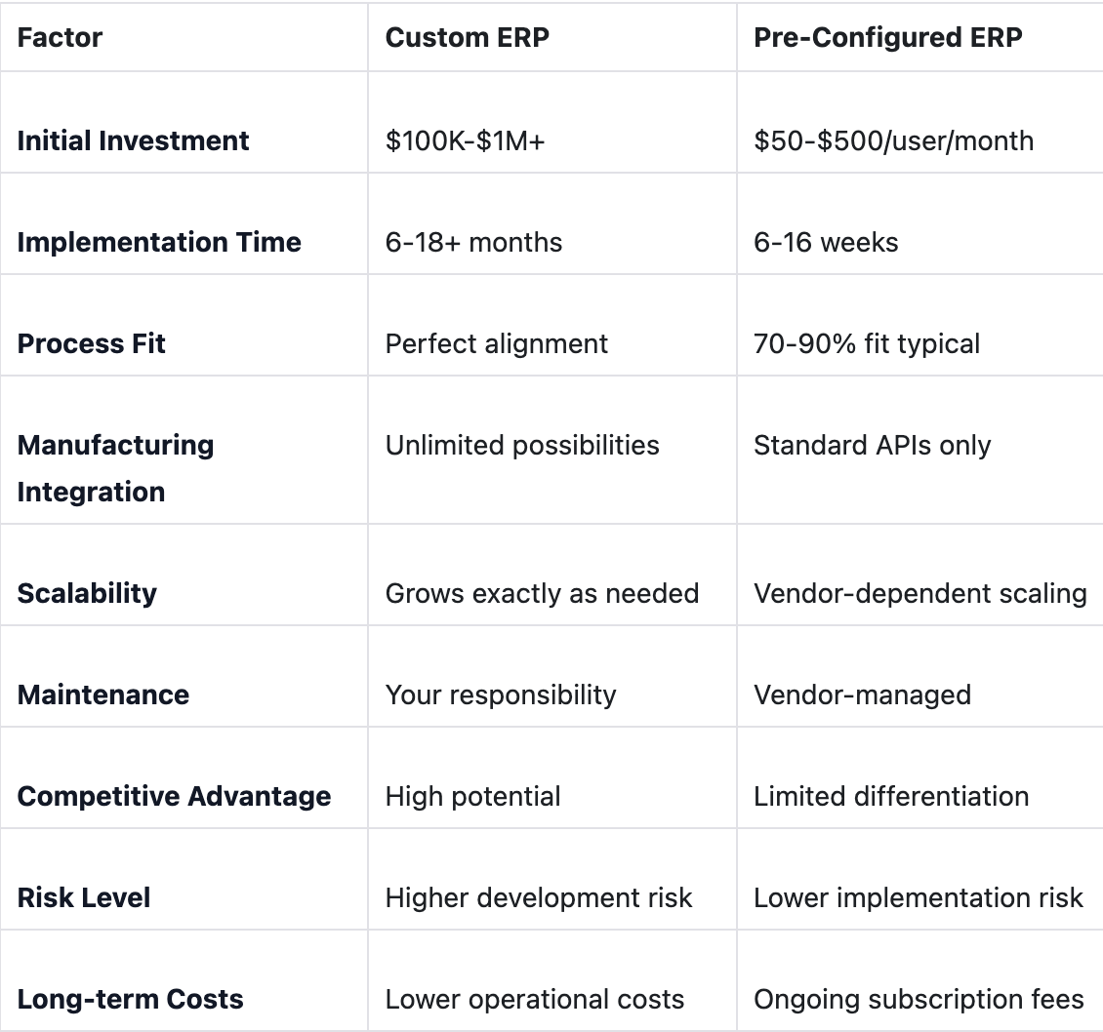1103x1032 pixels.
Task: Click the Standard APIs only cell
Action: pos(872,446)
